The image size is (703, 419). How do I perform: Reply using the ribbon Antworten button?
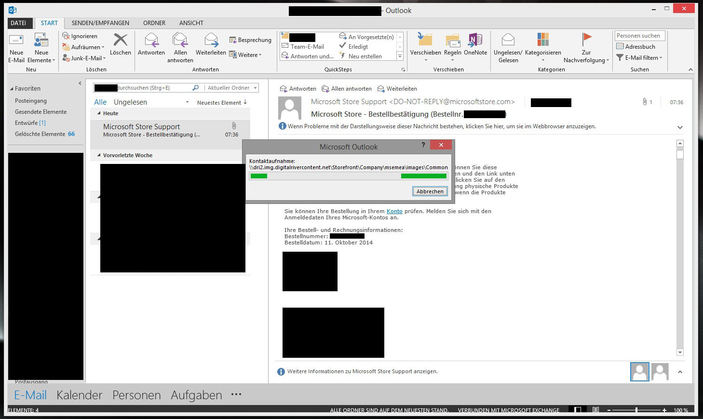click(151, 44)
